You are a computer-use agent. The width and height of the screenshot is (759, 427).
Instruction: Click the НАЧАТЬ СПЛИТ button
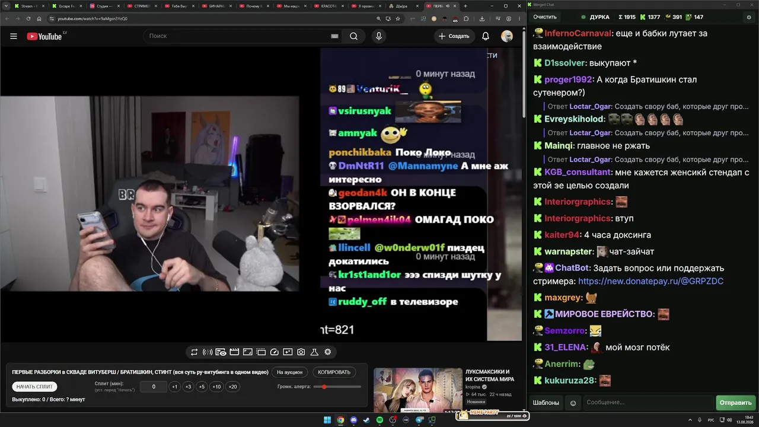coord(35,387)
